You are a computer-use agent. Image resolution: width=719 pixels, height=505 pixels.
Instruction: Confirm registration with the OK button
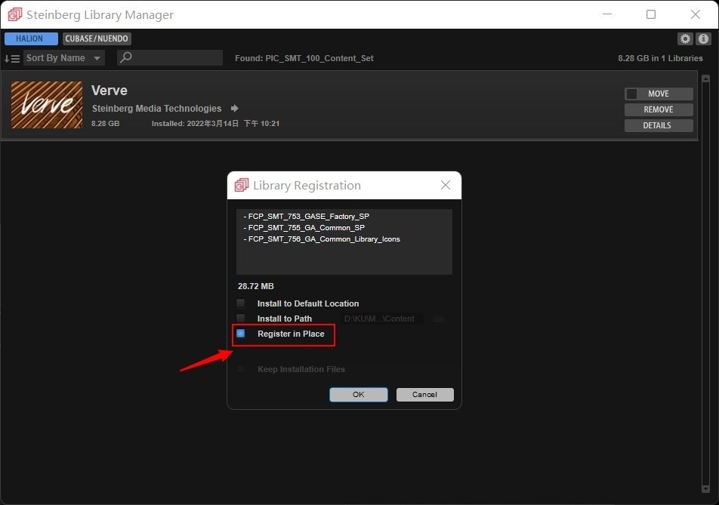coord(359,395)
